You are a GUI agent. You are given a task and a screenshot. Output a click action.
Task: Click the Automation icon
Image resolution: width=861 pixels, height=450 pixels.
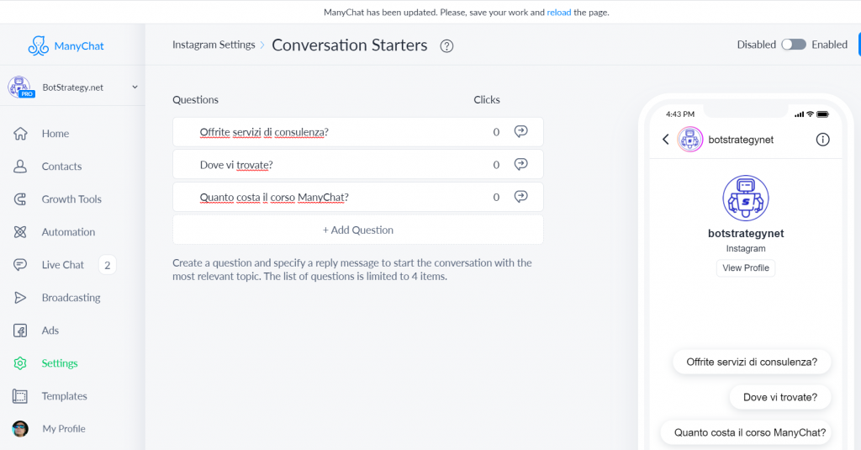point(20,232)
